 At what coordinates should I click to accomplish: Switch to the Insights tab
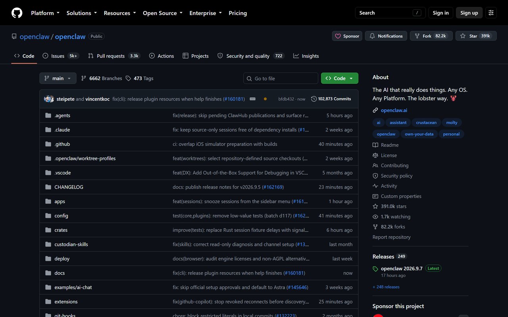point(306,56)
